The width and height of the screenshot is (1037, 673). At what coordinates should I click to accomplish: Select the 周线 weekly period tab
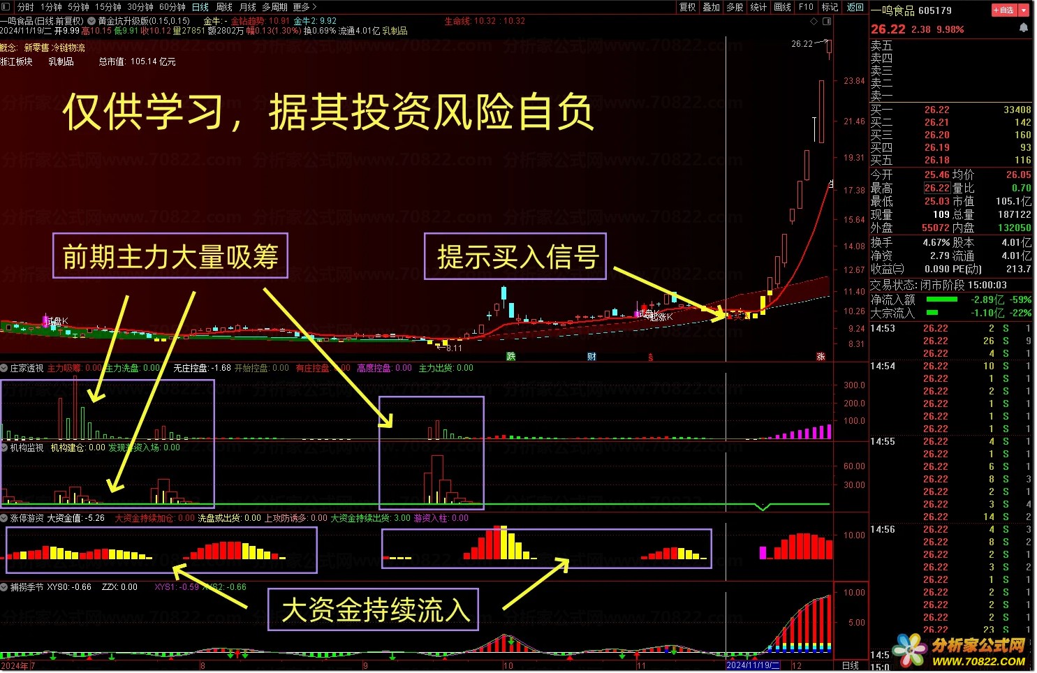224,7
